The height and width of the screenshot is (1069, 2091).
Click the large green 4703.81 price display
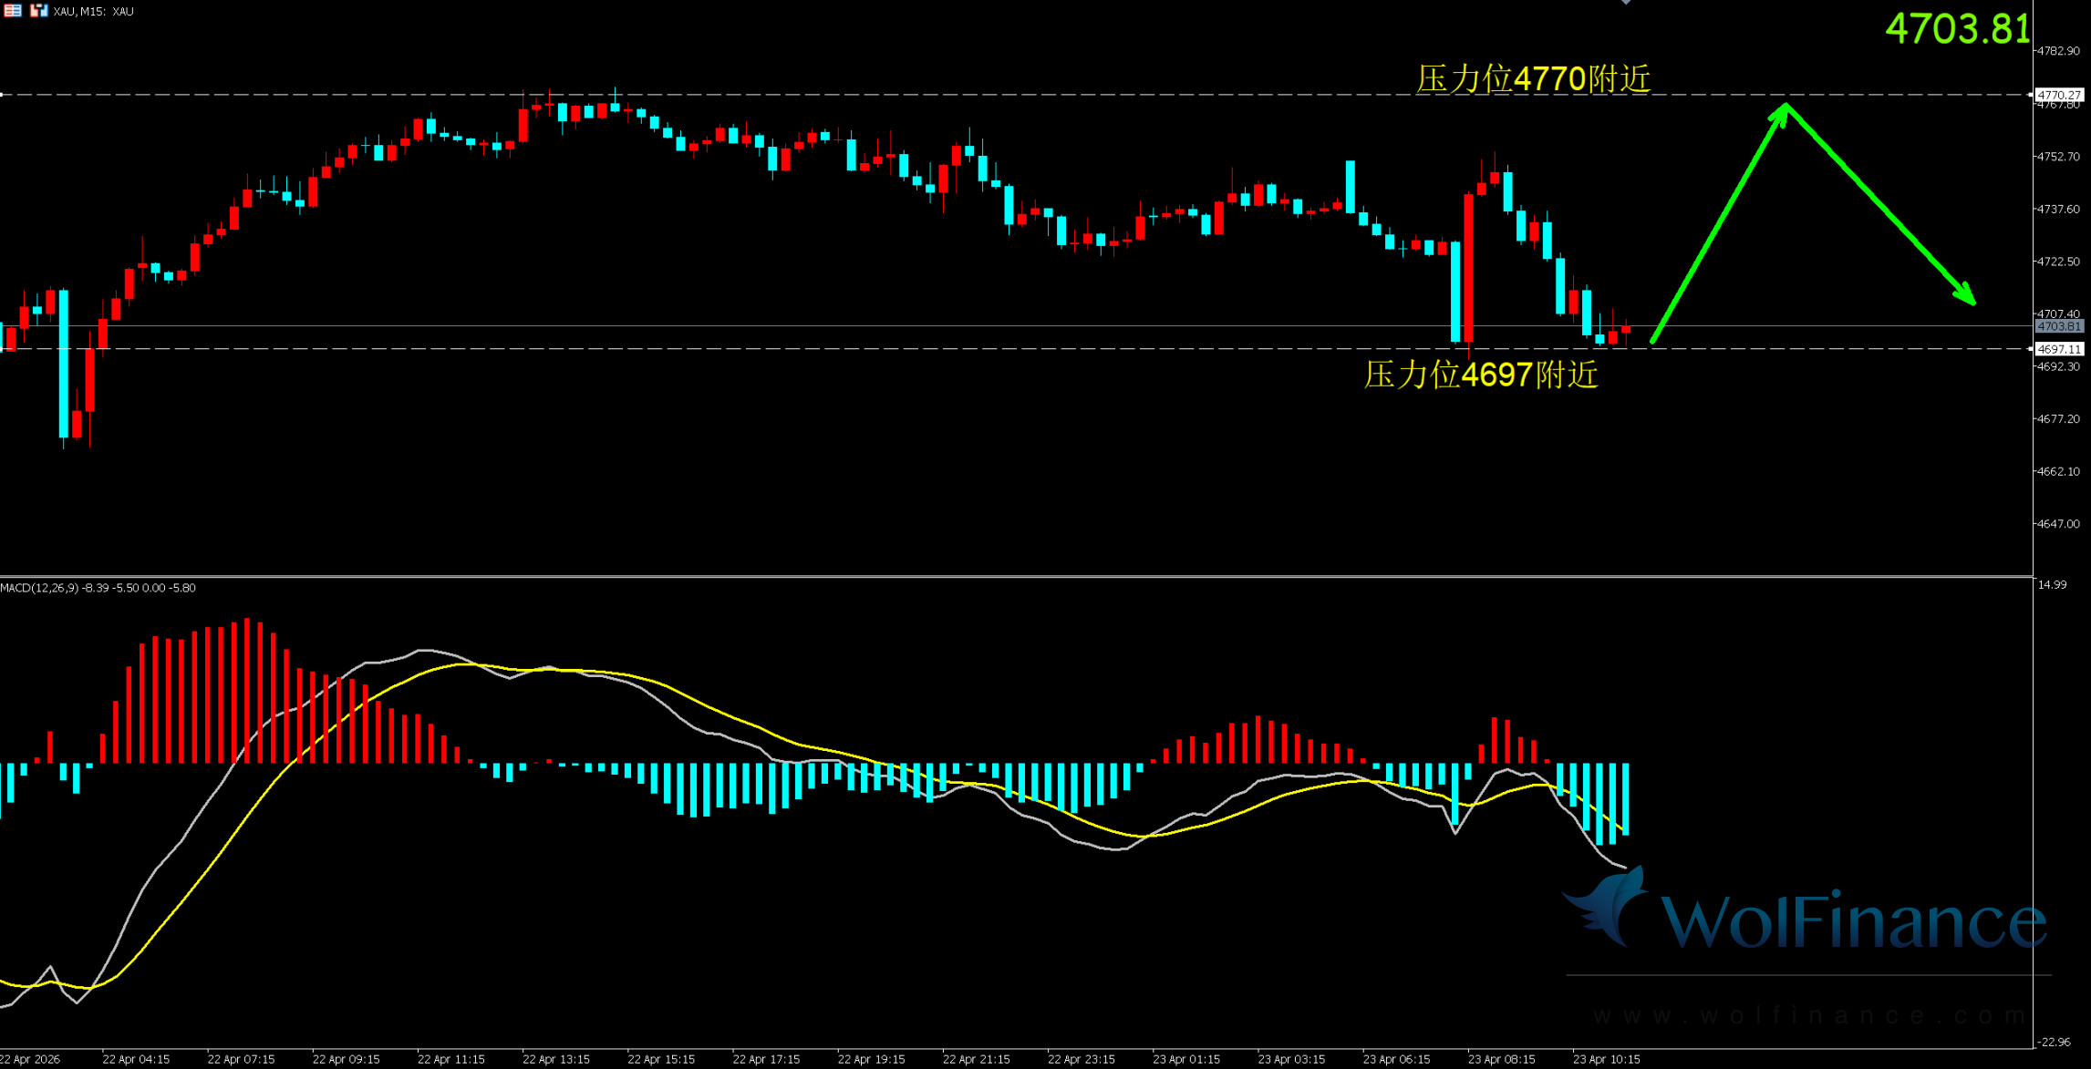1957,28
